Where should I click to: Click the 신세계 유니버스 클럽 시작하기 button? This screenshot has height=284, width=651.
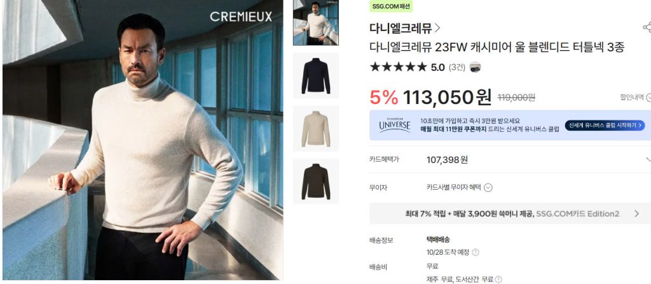pos(605,126)
